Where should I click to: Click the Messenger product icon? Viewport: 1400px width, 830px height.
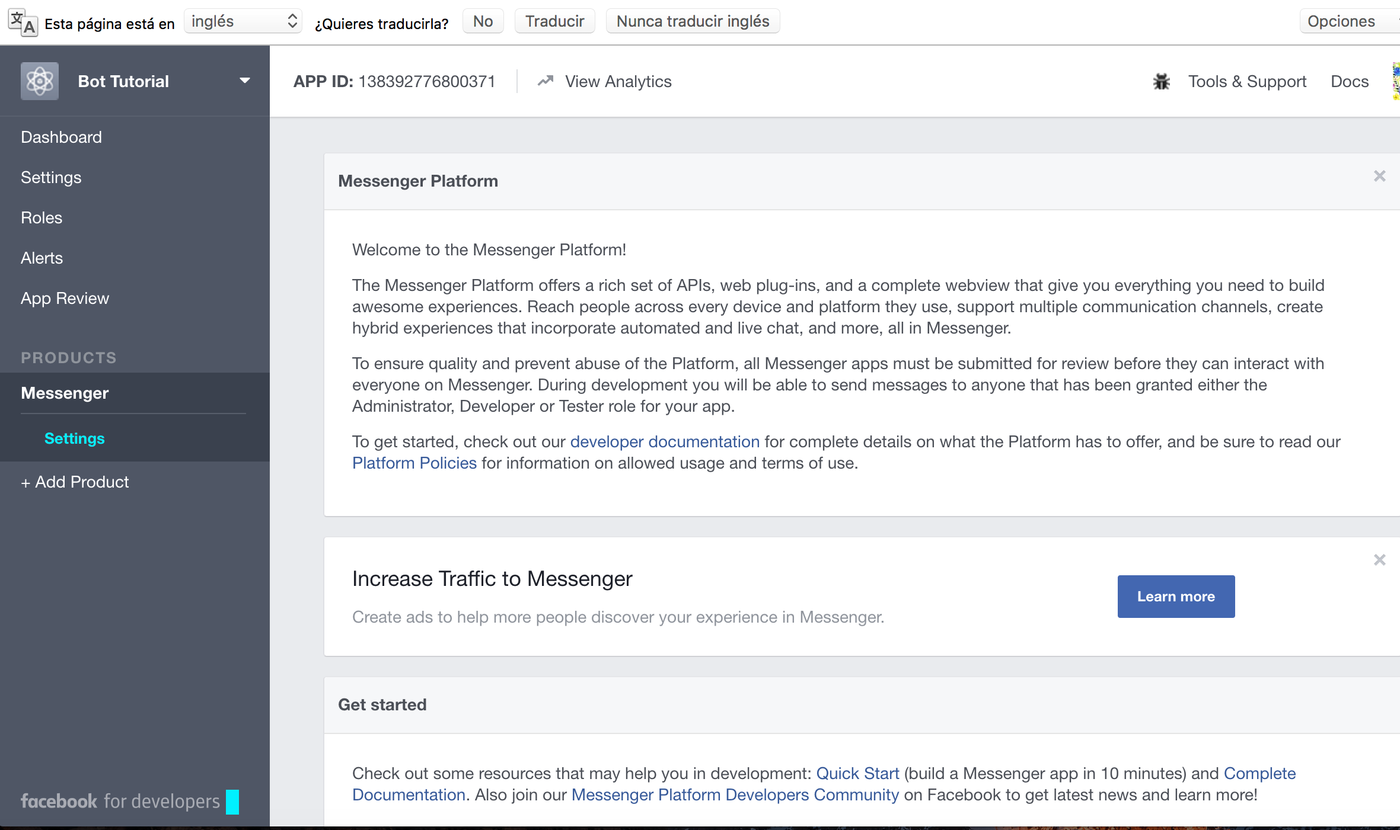(x=64, y=392)
